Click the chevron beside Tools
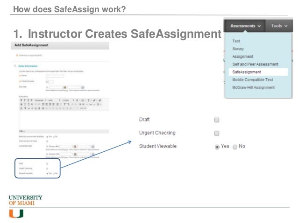This screenshot has height=223, width=298. coord(286,26)
